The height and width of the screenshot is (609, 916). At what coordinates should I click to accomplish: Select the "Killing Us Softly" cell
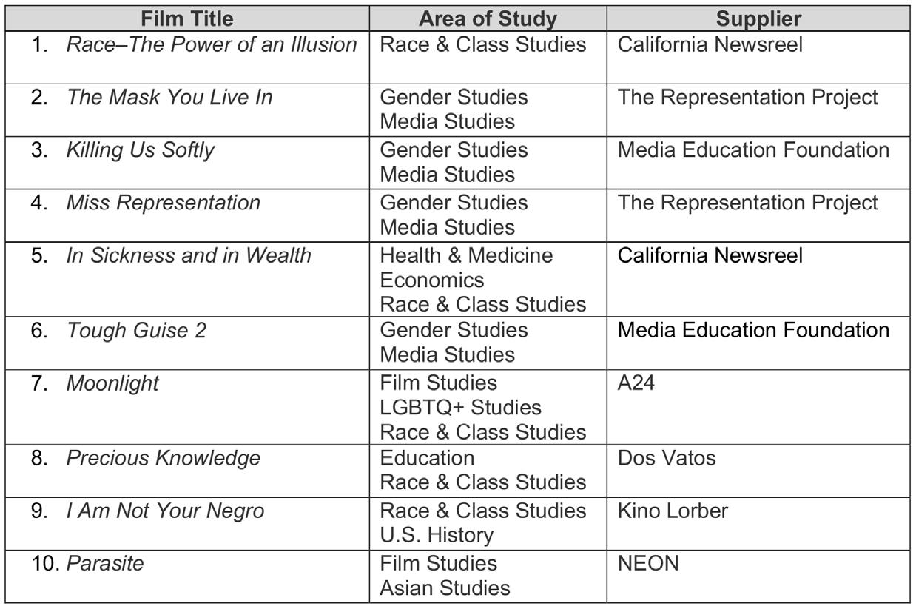click(x=141, y=149)
